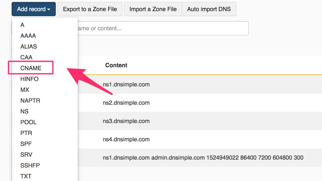Select TXT record type
This screenshot has height=181, width=322.
(26, 176)
